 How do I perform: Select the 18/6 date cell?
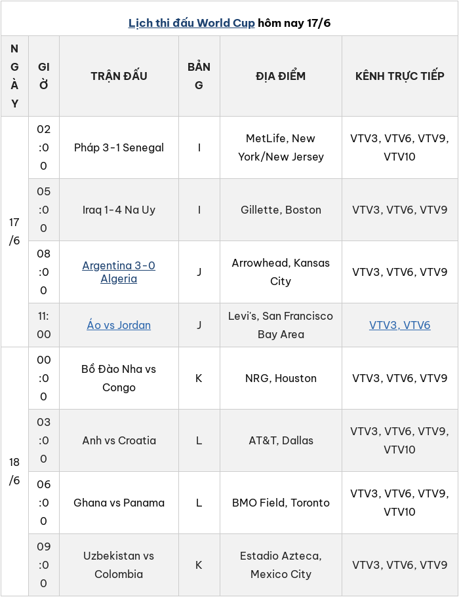coord(14,471)
